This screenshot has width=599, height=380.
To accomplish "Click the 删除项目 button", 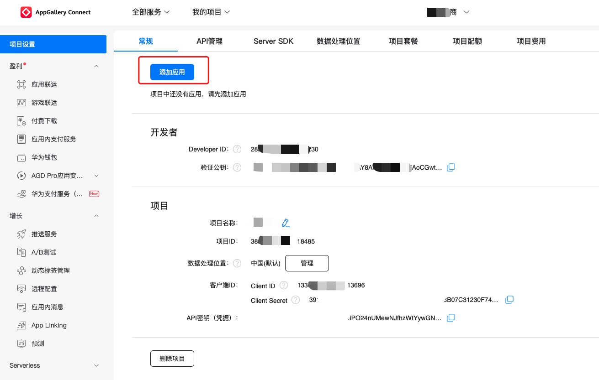I will 172,359.
